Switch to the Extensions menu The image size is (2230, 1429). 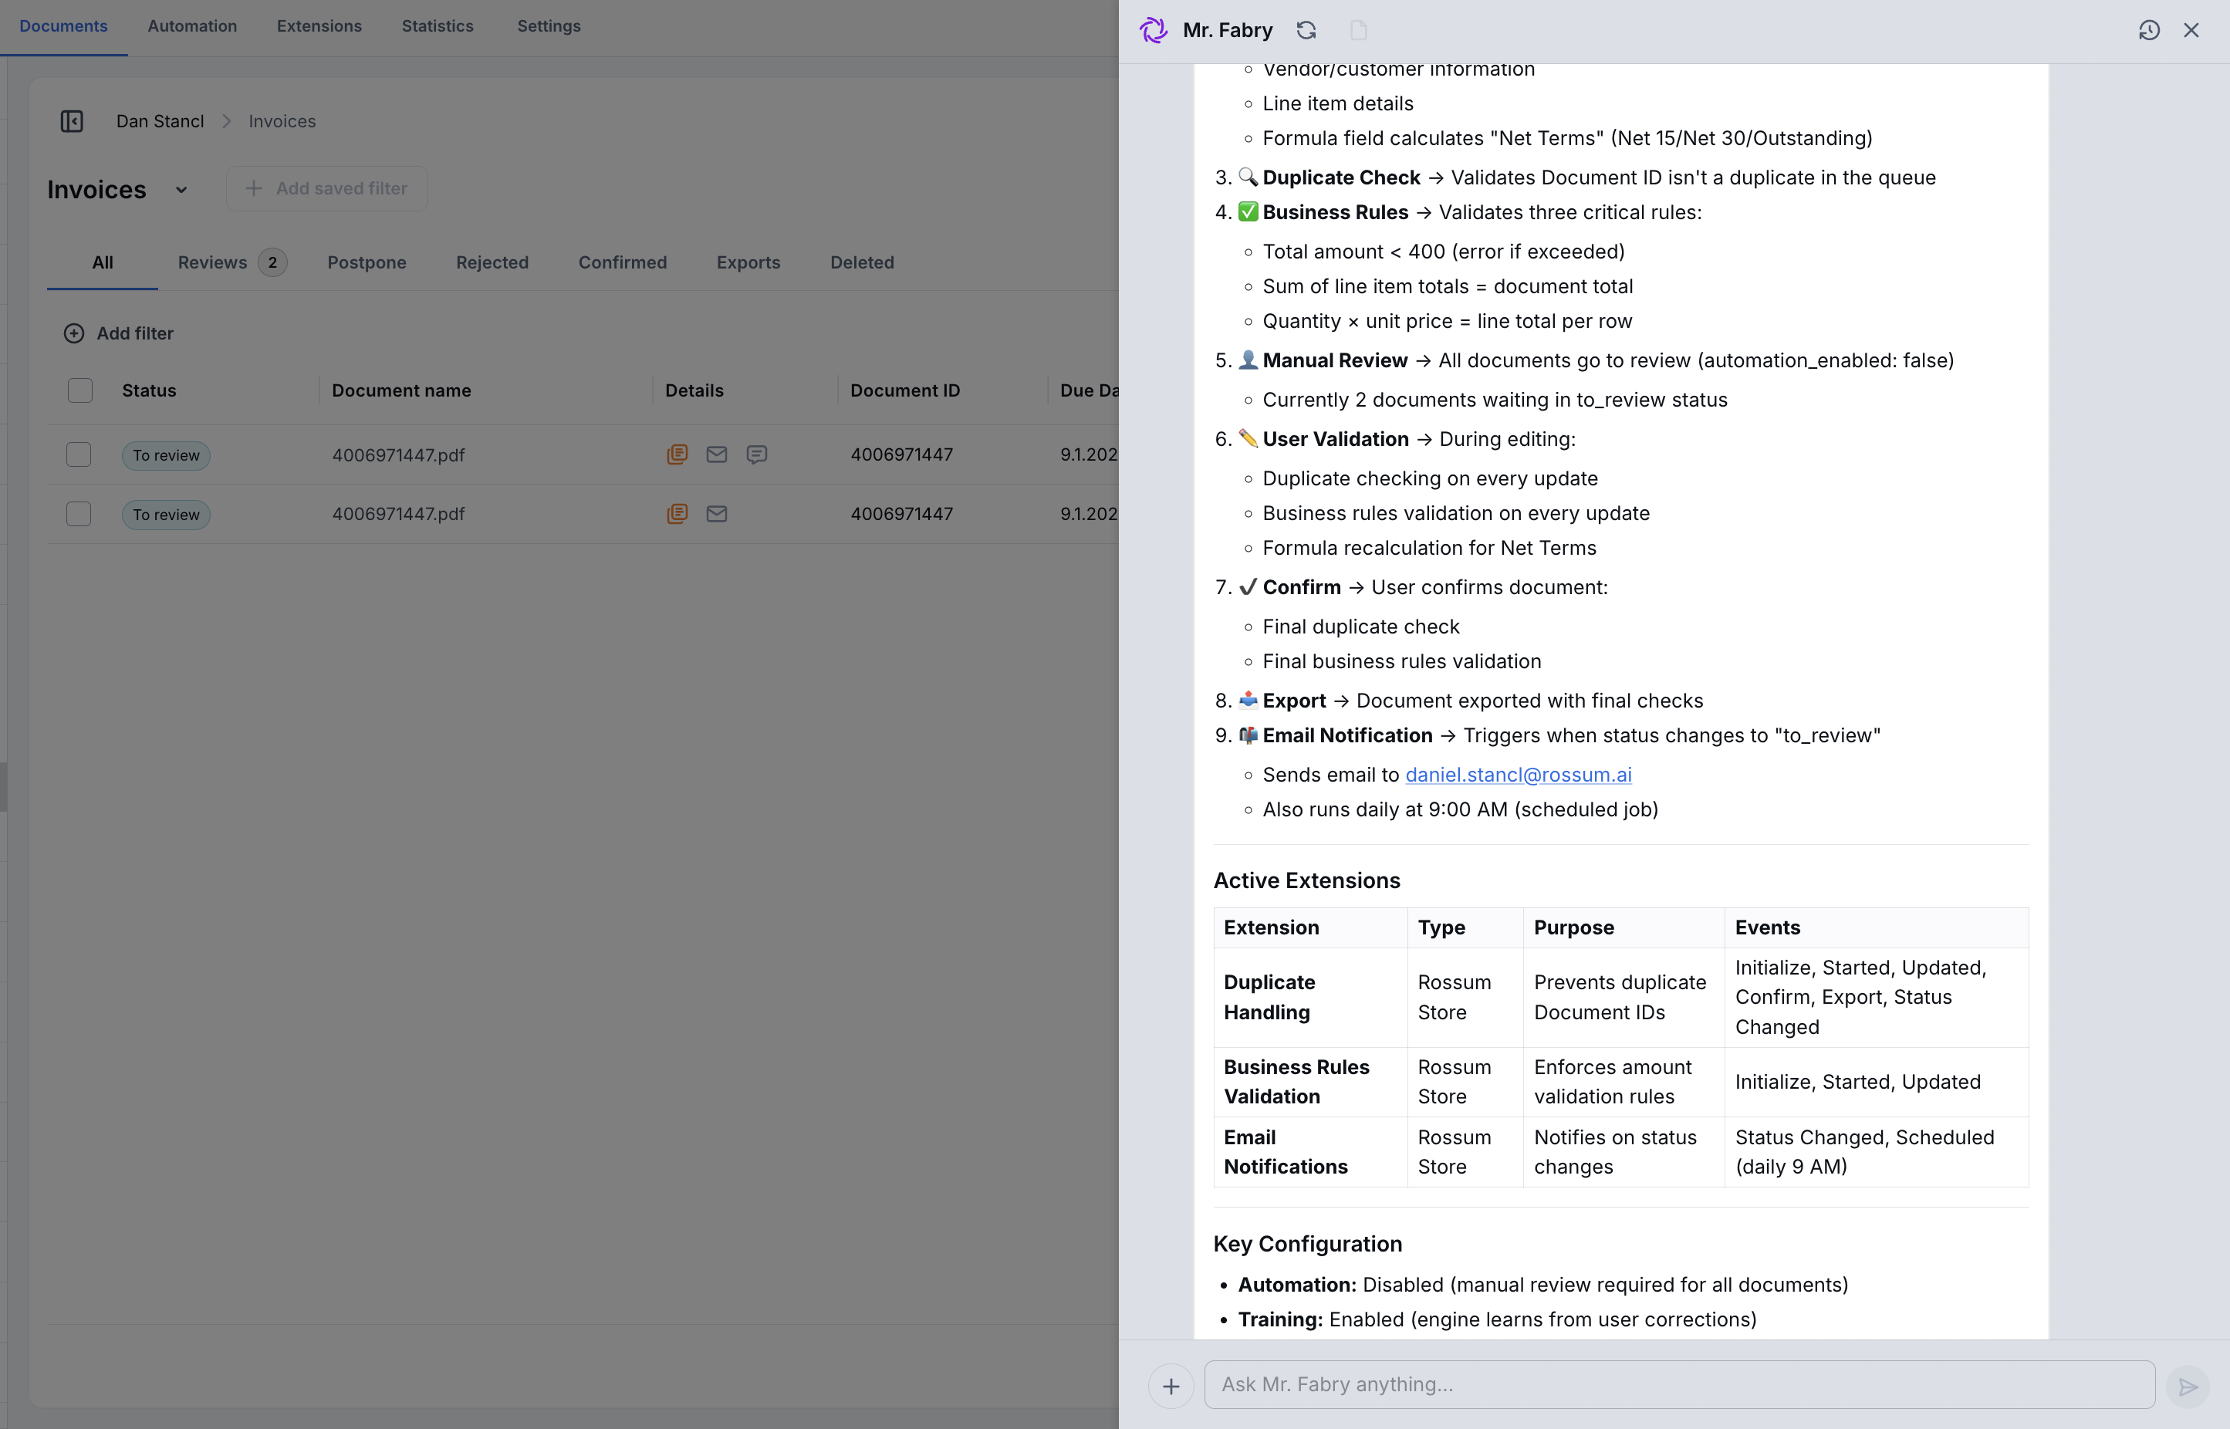[x=319, y=26]
